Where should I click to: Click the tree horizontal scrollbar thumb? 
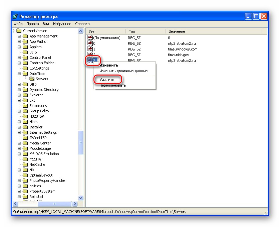[x=55, y=204]
